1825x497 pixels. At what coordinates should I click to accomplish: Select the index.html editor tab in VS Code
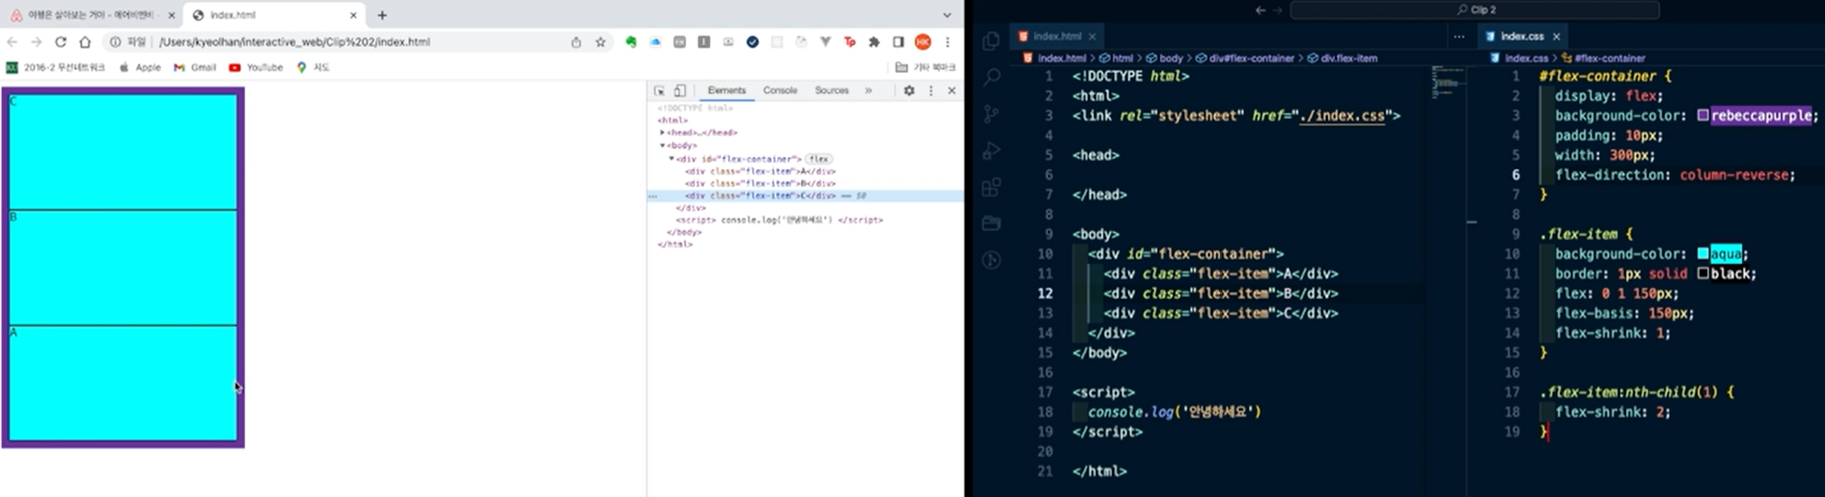[x=1057, y=36]
